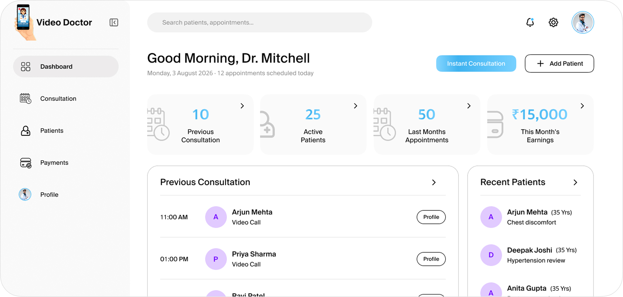Expand This Month's Earnings card chevron

point(582,106)
